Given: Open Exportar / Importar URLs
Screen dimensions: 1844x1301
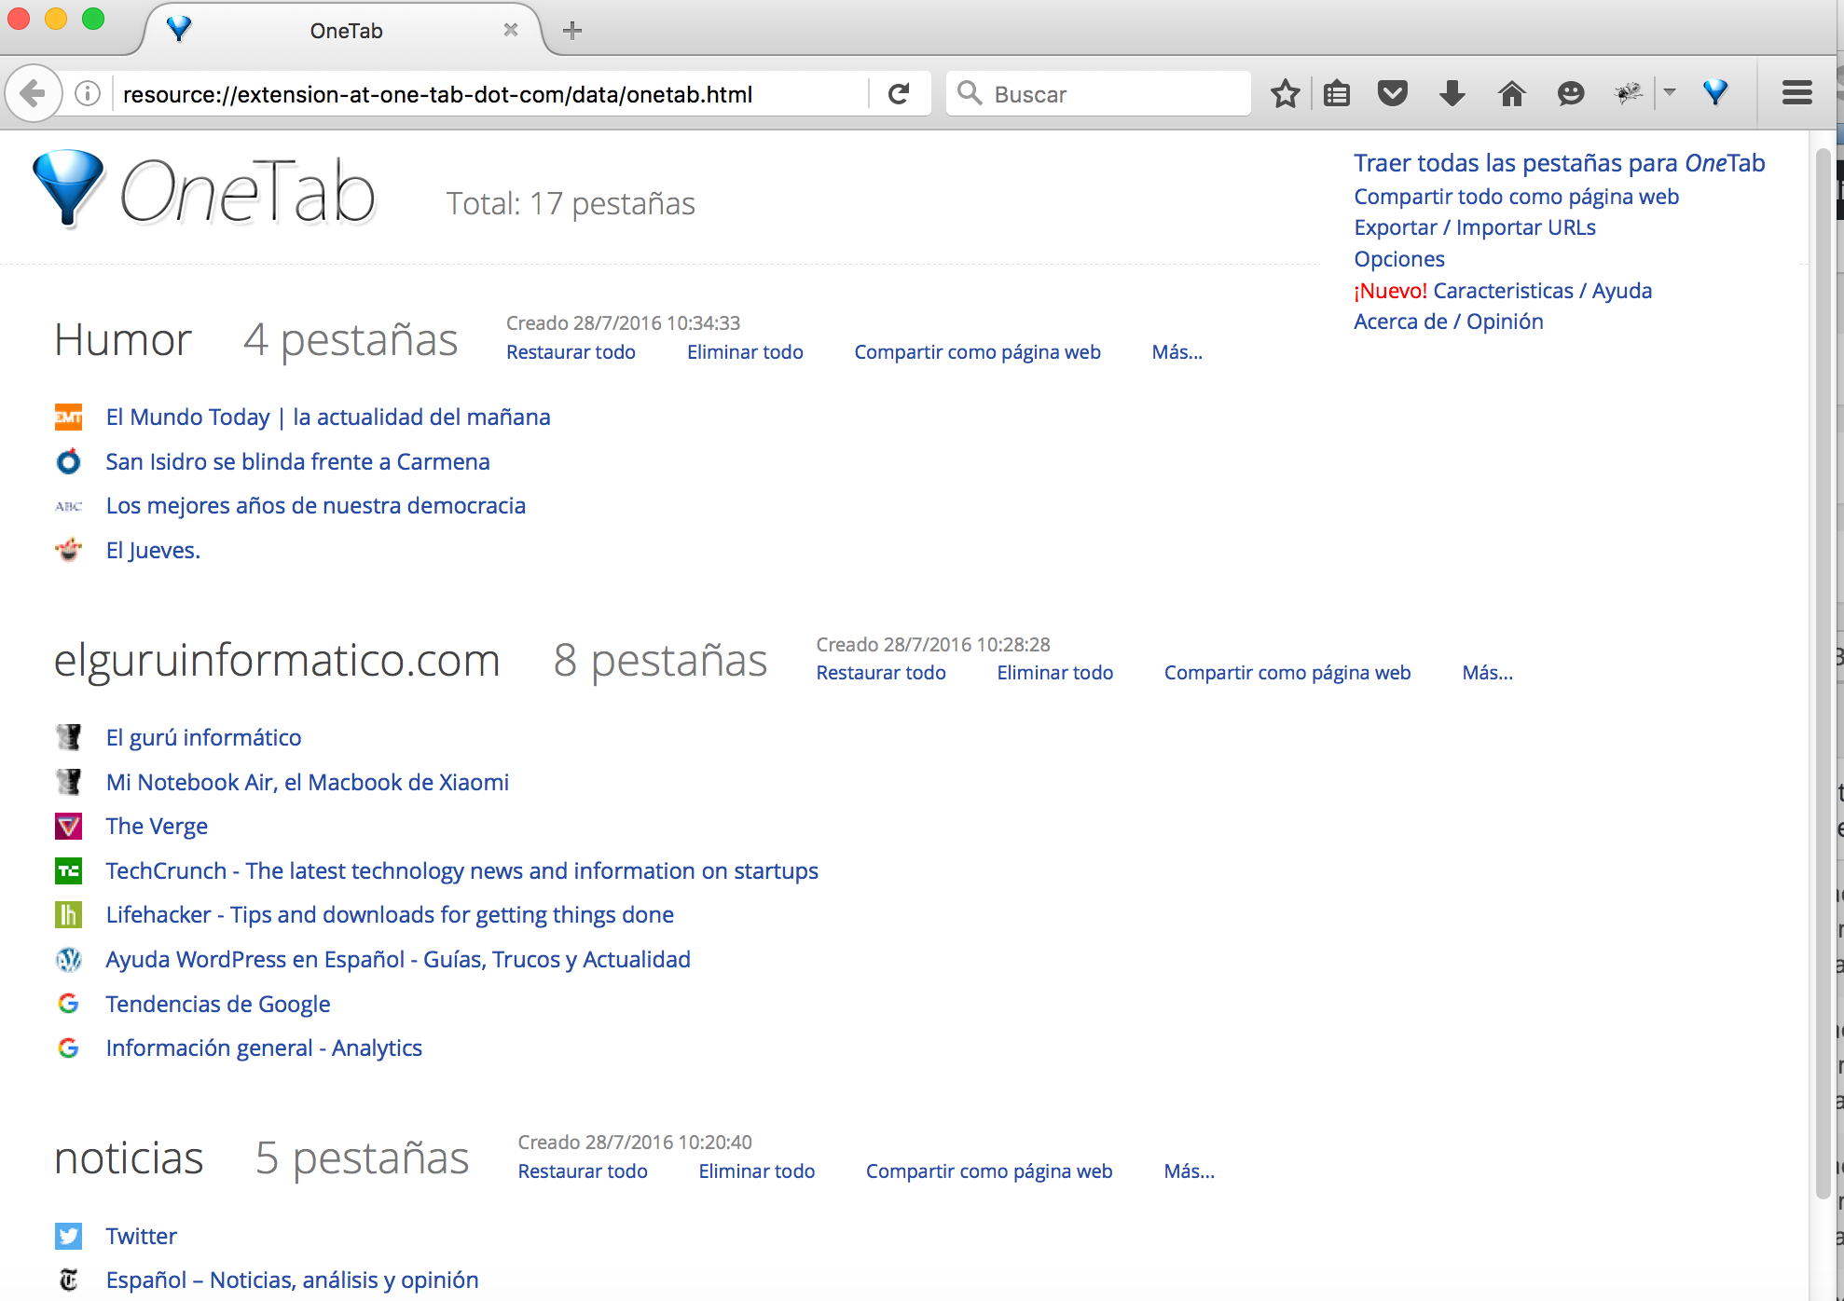Looking at the screenshot, I should click(x=1475, y=227).
